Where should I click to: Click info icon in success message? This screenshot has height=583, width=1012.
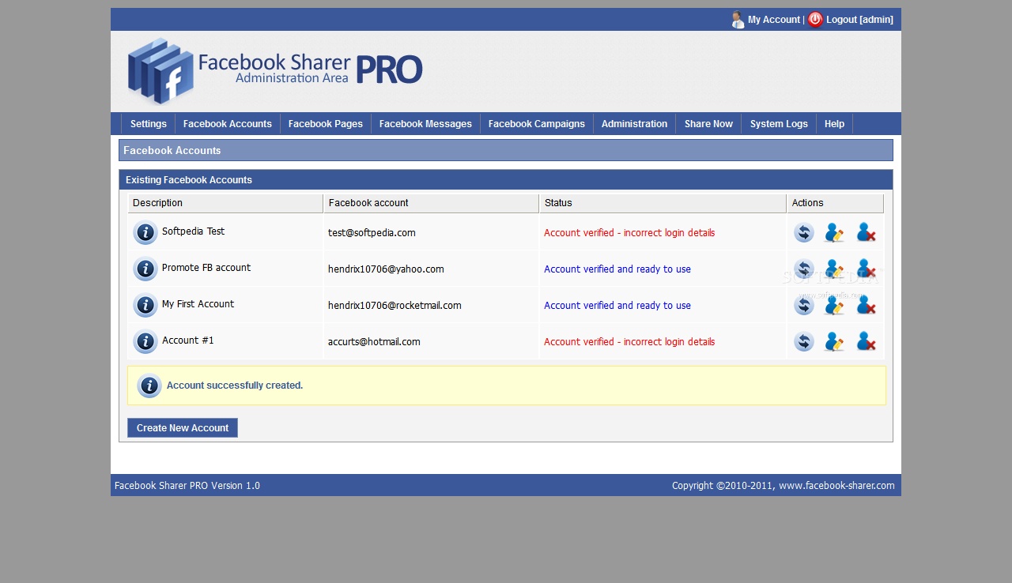[x=149, y=386]
